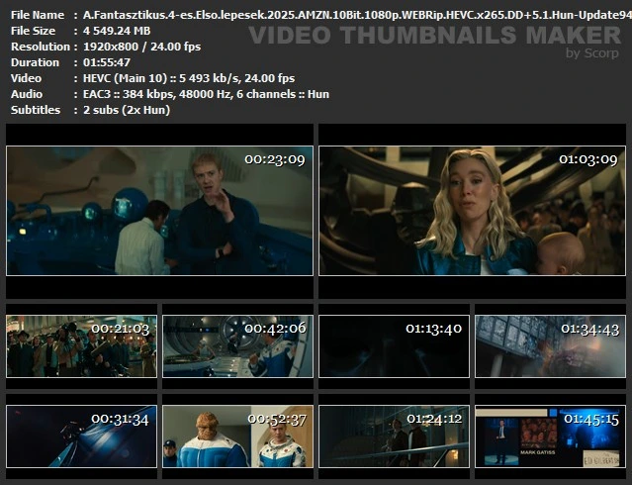Click the File Name label
The width and height of the screenshot is (632, 485).
(x=38, y=15)
